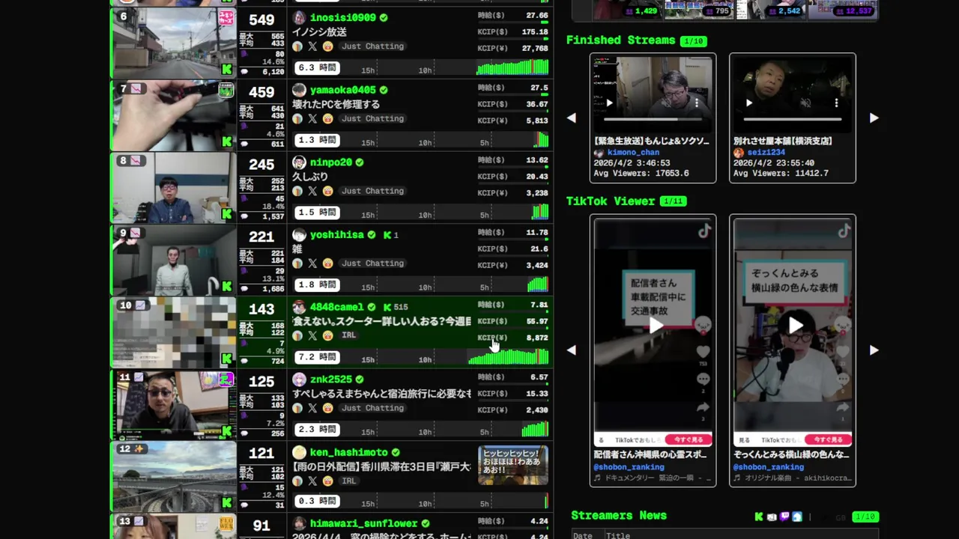Click the 今すぐ見る button on the 横山緑 video
959x539 pixels.
[827, 440]
